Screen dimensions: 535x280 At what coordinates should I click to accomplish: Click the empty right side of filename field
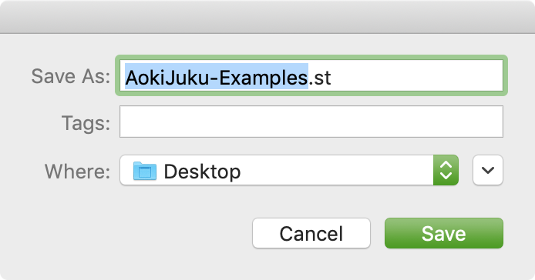pos(416,75)
